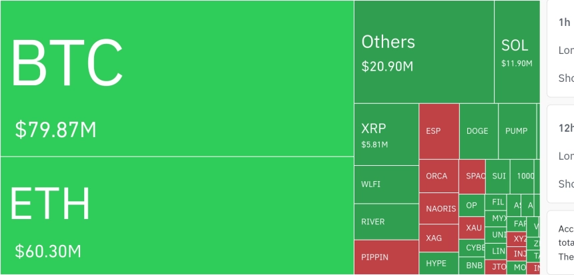Click the green HYPE tile

(439, 263)
